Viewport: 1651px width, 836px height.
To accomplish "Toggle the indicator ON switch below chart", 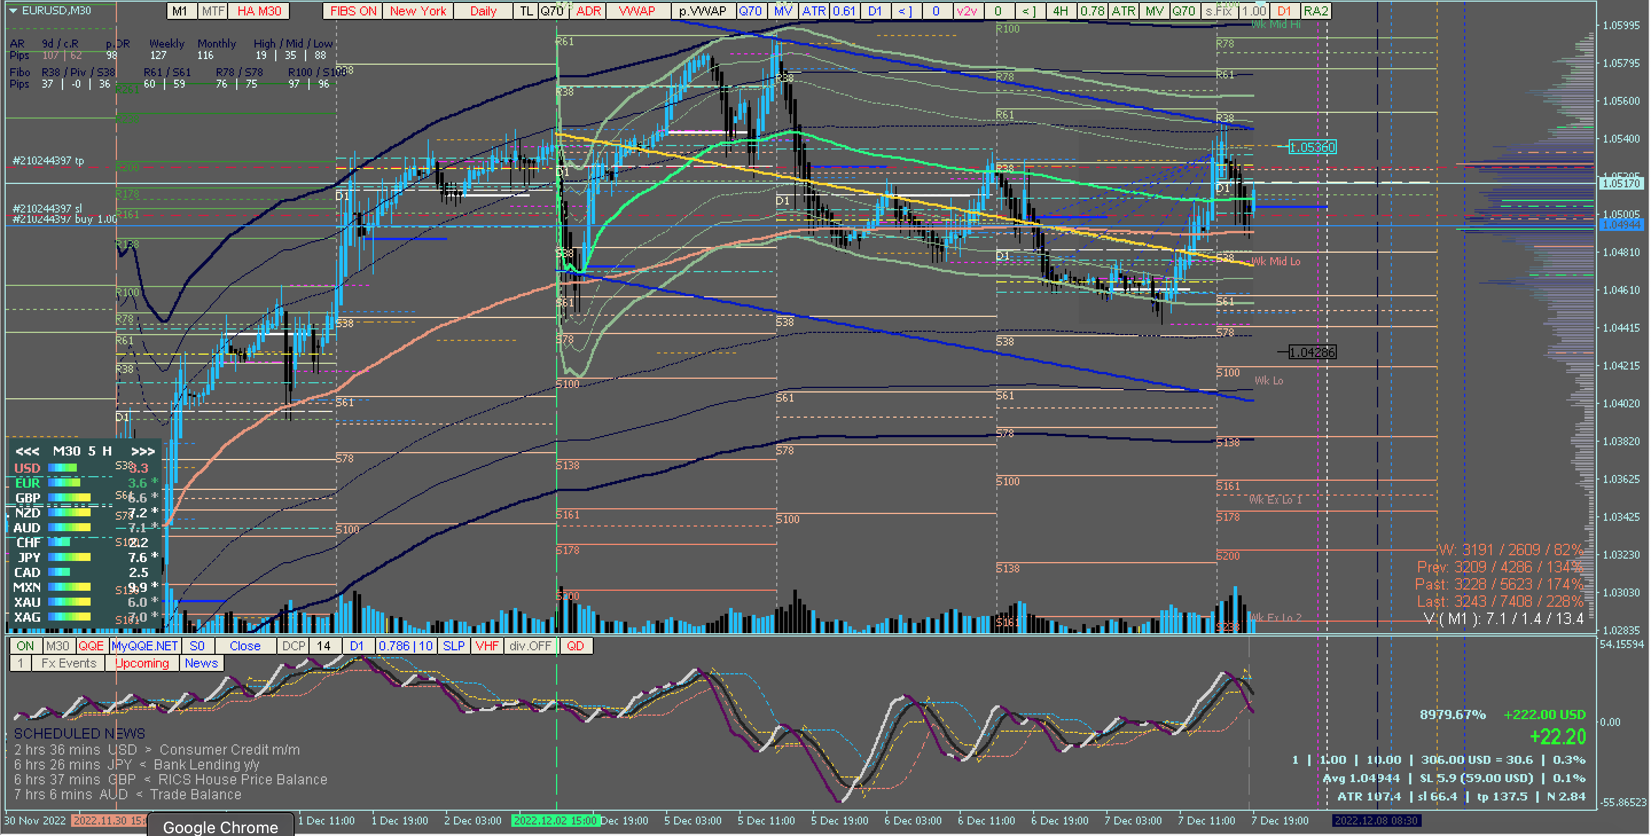I will tap(25, 646).
